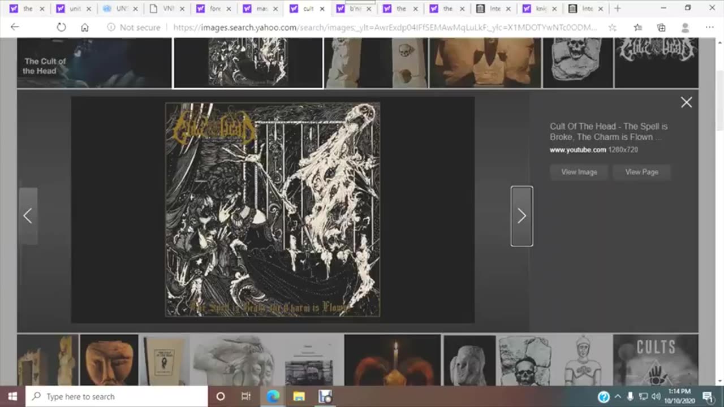Screen dimensions: 724x407
Task: Show the next image with right arrow
Action: click(522, 216)
